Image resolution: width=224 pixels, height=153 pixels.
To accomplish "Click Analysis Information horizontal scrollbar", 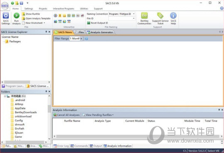I will [x=138, y=136].
